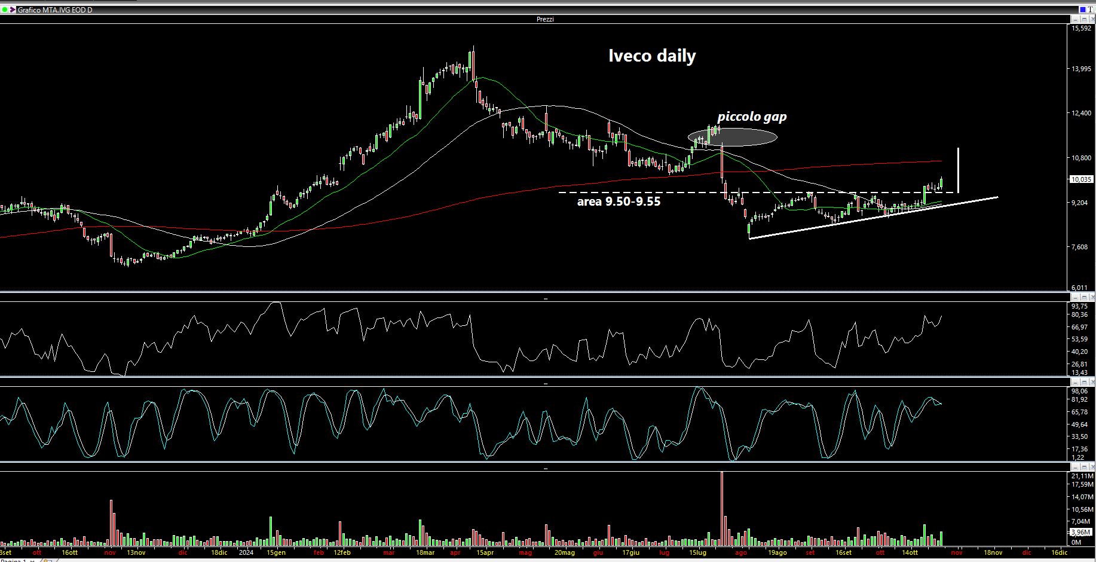The width and height of the screenshot is (1096, 562).
Task: Click the 93,75 oscillator axis value
Action: pyautogui.click(x=1079, y=306)
